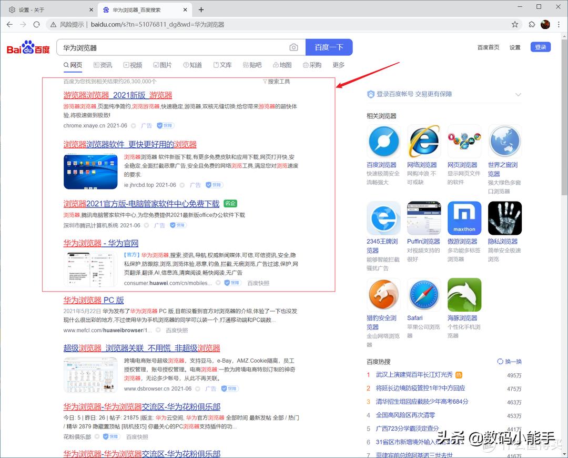Viewport: 568px width, 458px height.
Task: Click the Puffin浏览器 icon
Action: (424, 218)
